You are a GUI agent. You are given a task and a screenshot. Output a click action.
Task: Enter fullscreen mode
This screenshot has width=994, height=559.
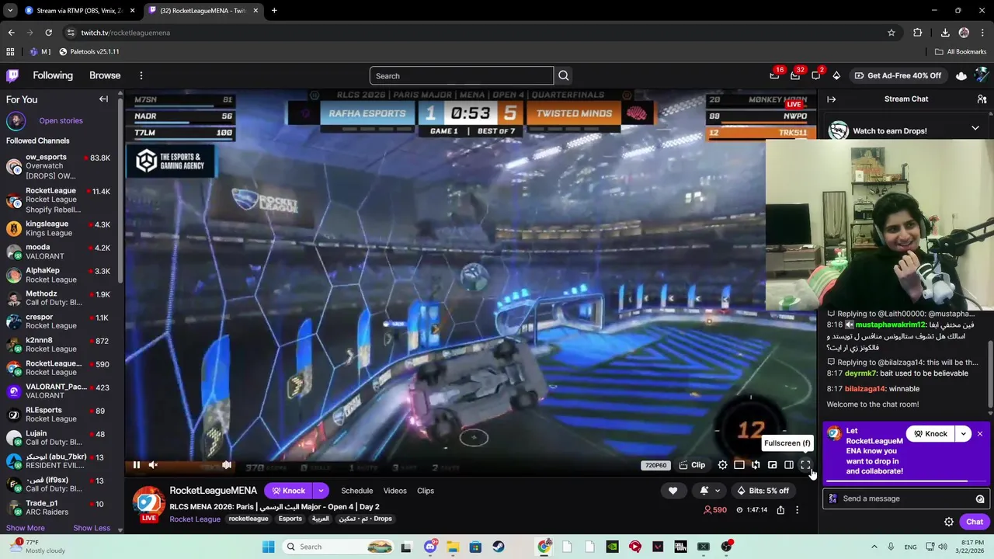tap(805, 465)
